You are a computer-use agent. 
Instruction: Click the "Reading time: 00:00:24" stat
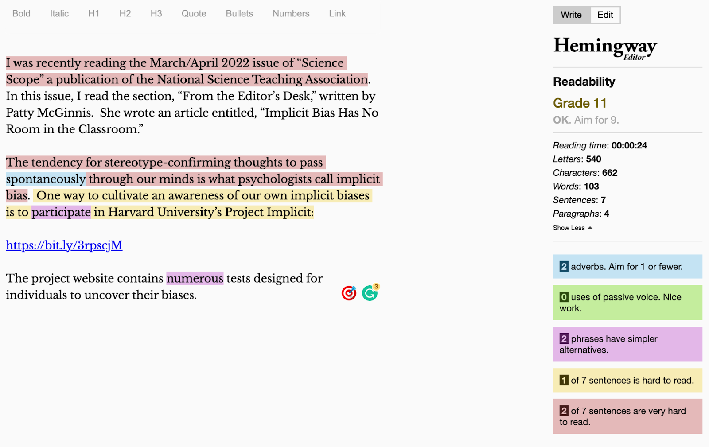tap(600, 145)
